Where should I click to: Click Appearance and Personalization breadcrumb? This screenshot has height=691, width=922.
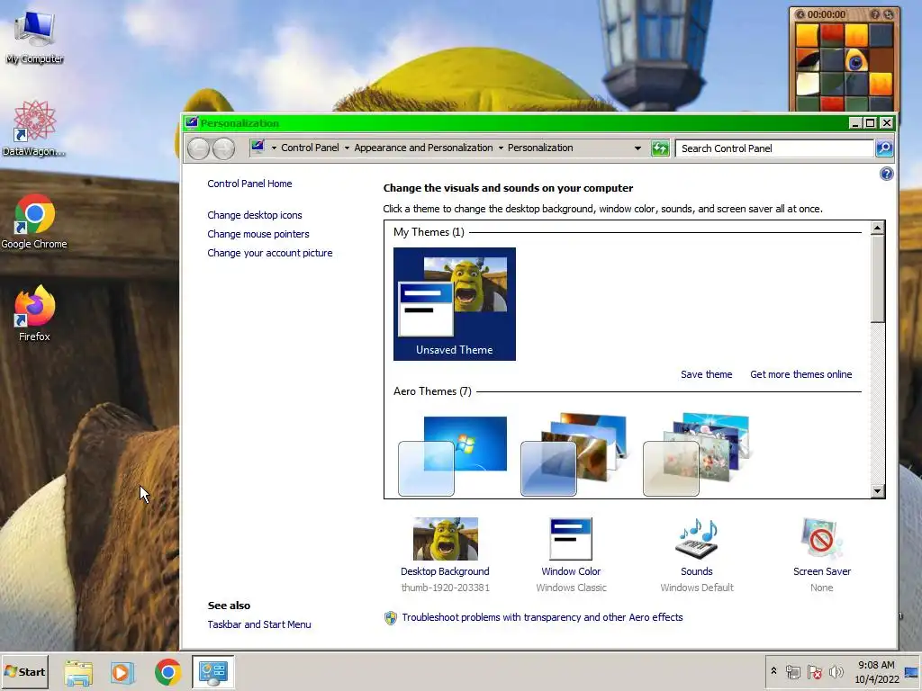point(423,148)
